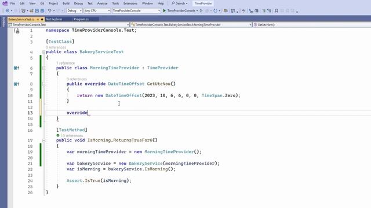Open the Project menu
Viewport: 371px width, 208px height.
53,3
